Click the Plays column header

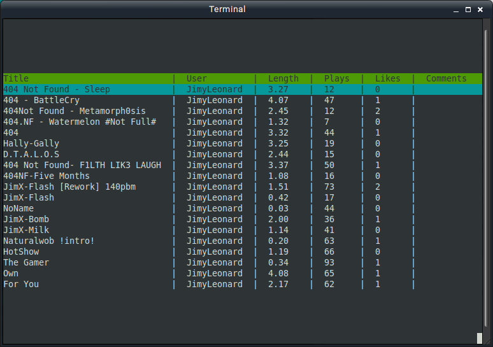click(x=337, y=78)
